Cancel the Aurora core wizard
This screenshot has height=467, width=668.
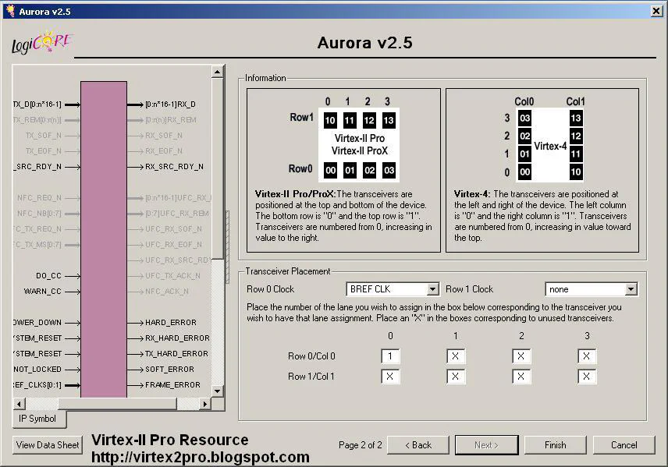tap(624, 445)
